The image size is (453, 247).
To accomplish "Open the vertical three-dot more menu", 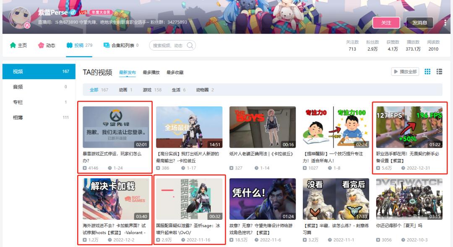I will point(445,23).
